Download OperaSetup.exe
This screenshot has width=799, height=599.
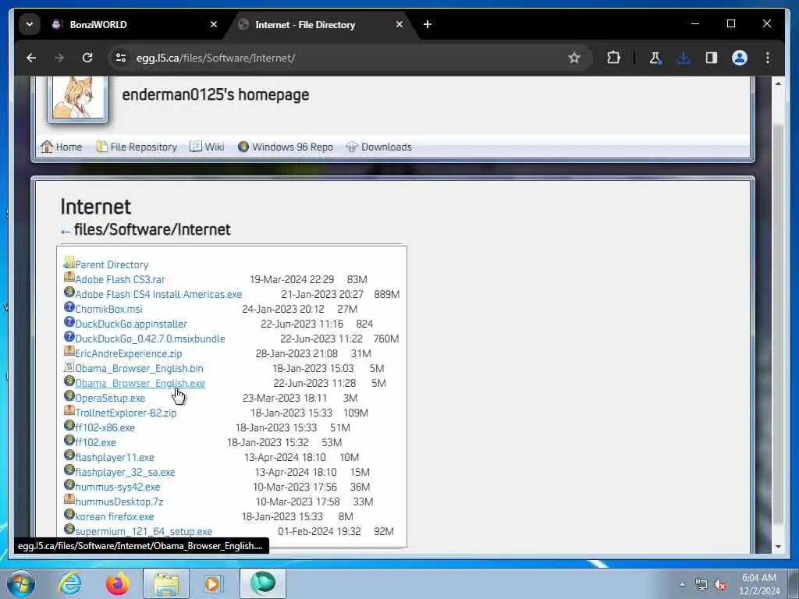point(110,398)
